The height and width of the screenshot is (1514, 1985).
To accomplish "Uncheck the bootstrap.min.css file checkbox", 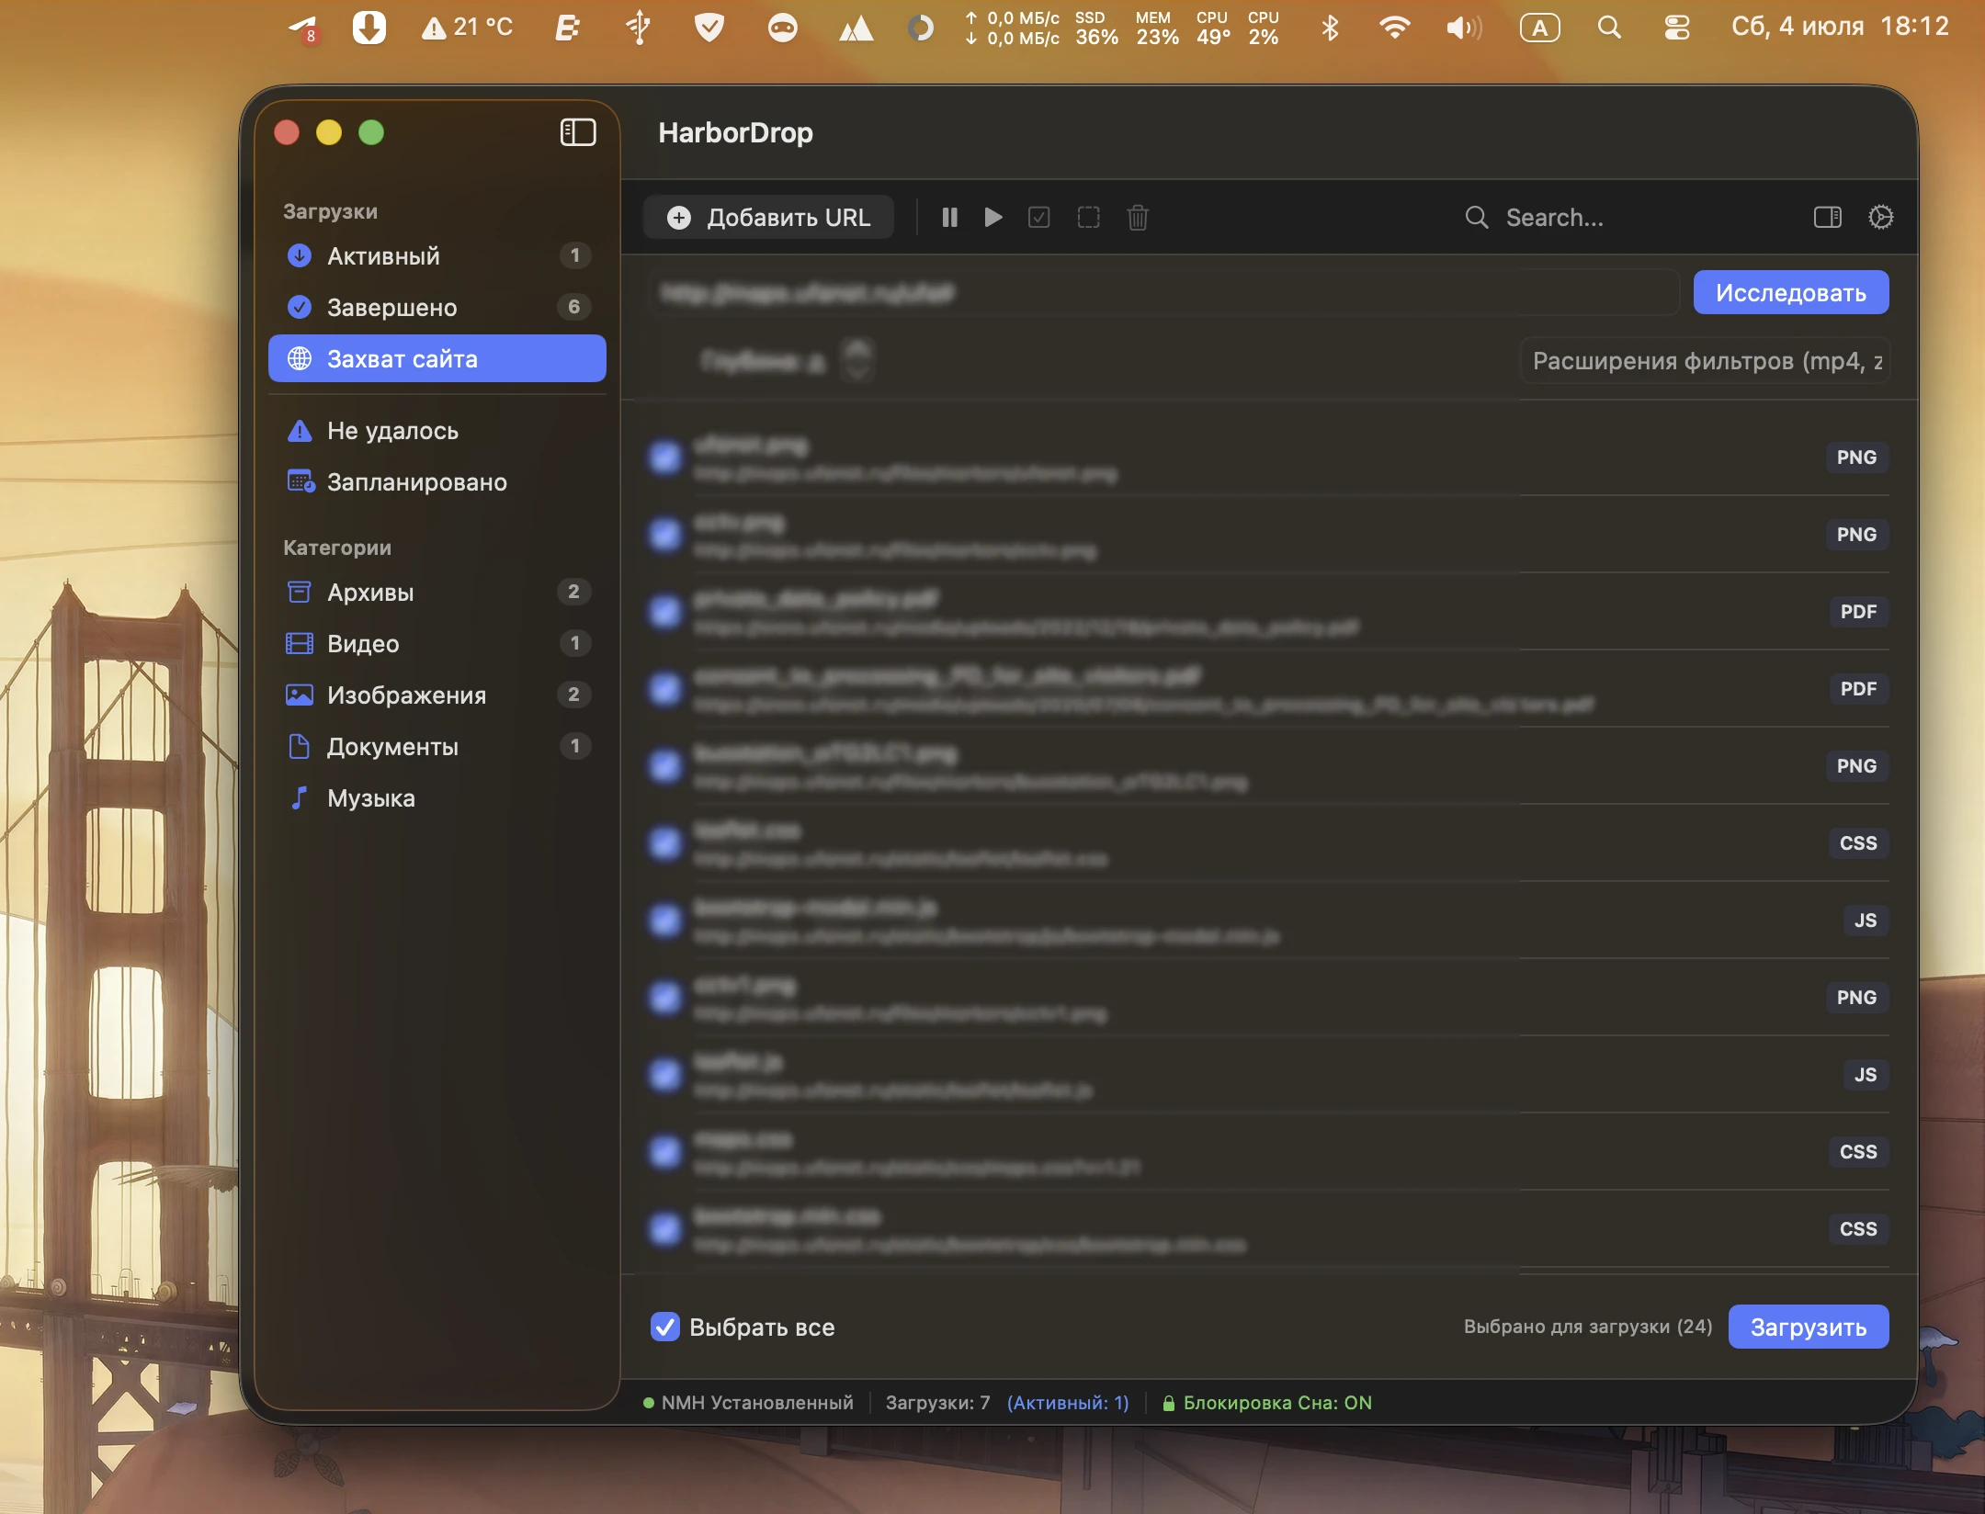I will pyautogui.click(x=665, y=1229).
